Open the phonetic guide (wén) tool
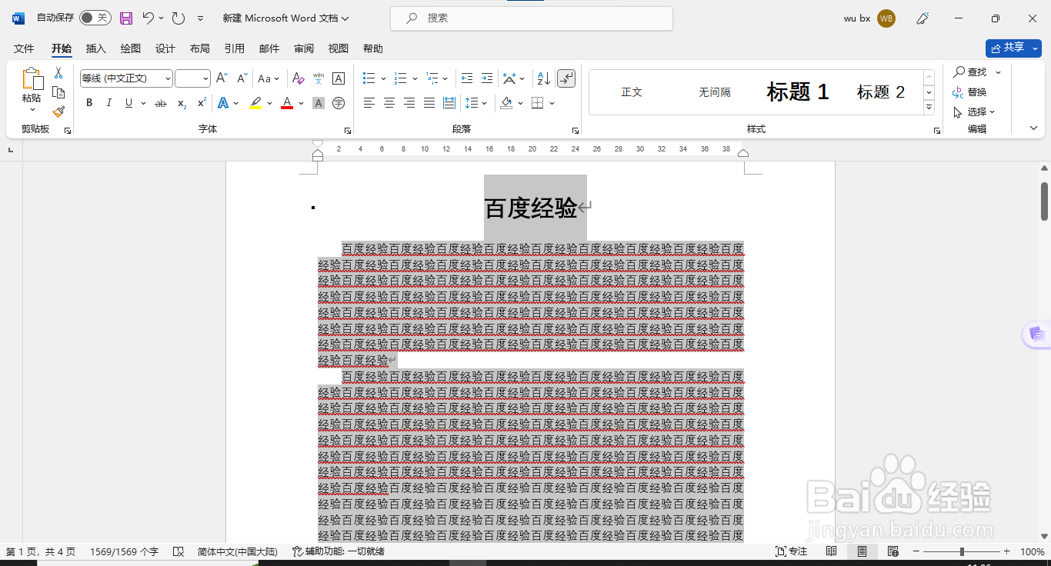Viewport: 1051px width, 566px height. coord(319,78)
